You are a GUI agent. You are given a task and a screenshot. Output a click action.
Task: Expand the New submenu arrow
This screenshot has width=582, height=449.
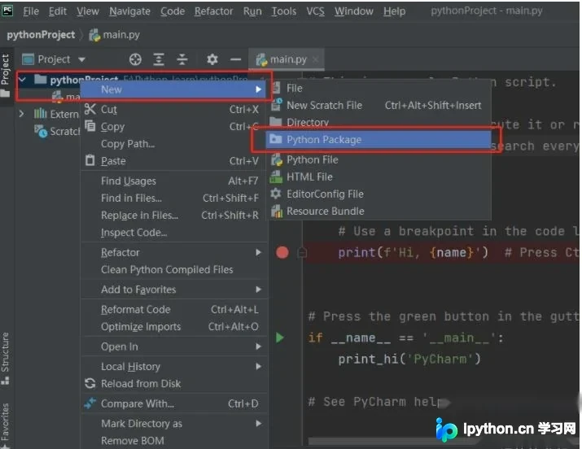coord(258,89)
